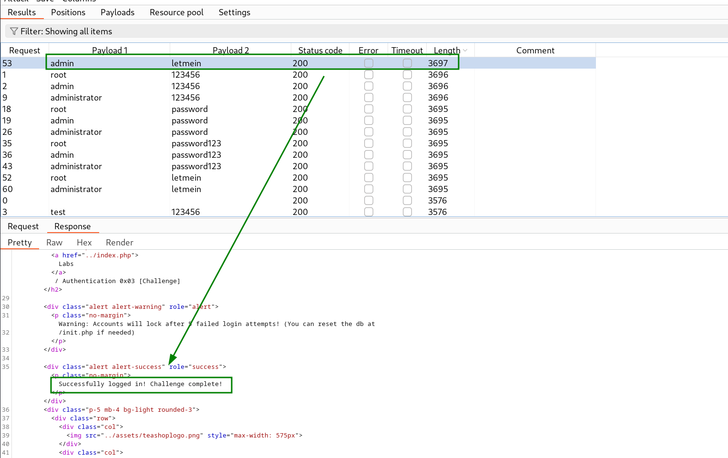Click 'Authentication 0x03 [Challenge]' response text
The image size is (728, 458).
pyautogui.click(x=121, y=281)
